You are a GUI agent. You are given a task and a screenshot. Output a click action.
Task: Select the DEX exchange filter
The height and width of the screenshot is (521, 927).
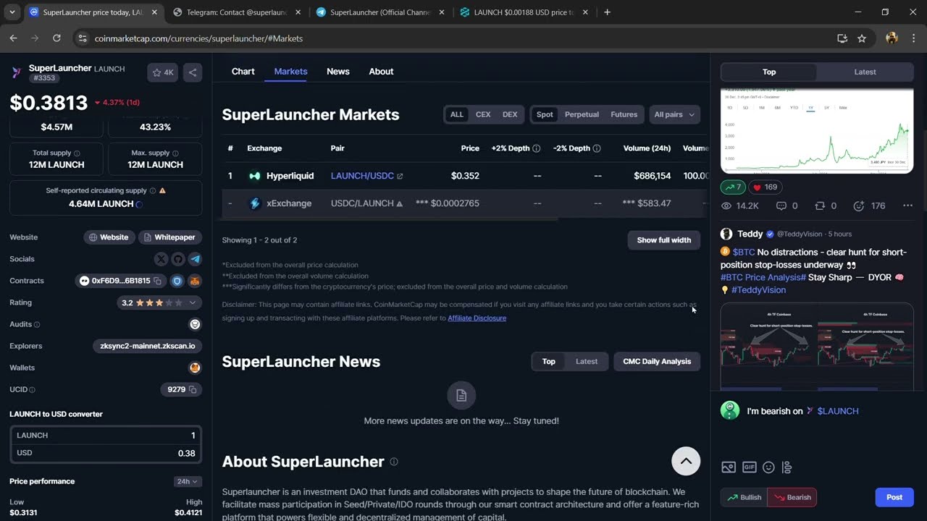click(x=510, y=114)
